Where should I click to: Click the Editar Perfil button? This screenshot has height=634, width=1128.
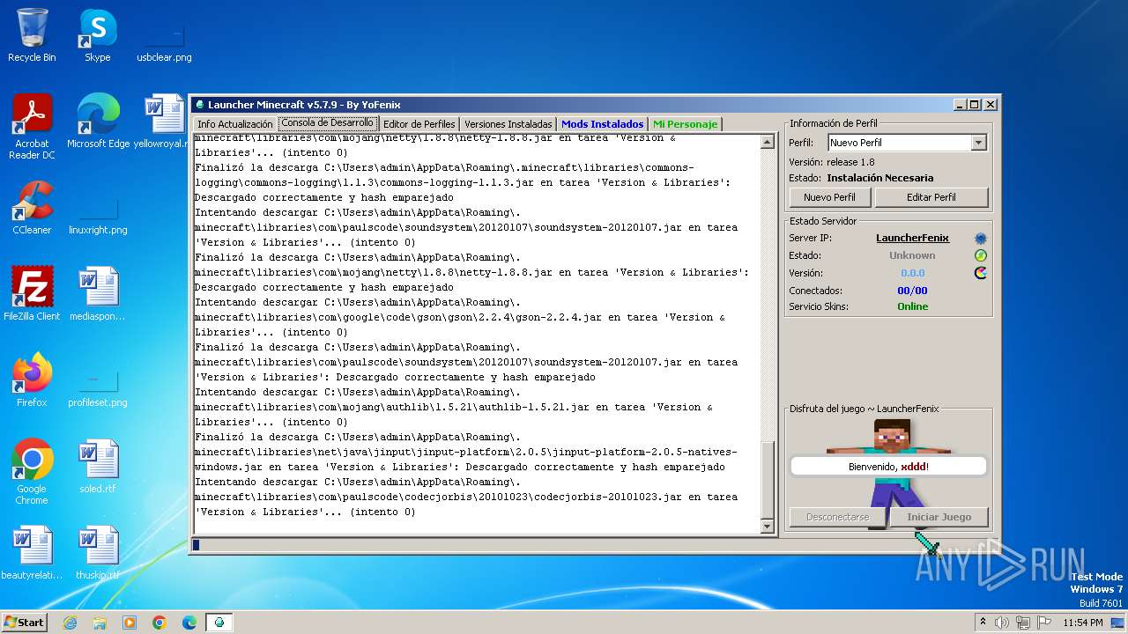[931, 197]
